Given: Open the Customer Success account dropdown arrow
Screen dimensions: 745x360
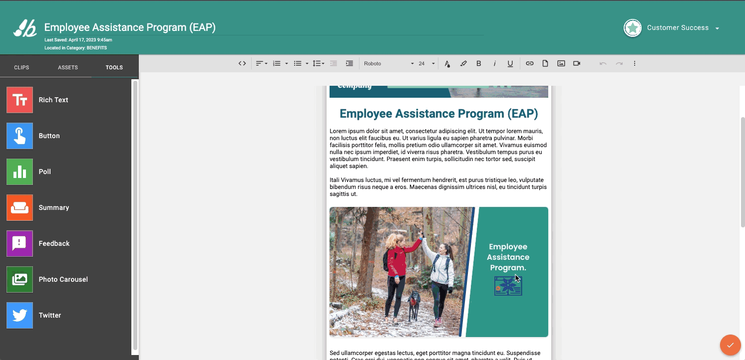Looking at the screenshot, I should tap(718, 28).
